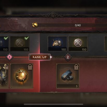This screenshot has height=107, width=107.
Task: Click the green checkmark on the crossed-axes emblem
Action: 27,38
